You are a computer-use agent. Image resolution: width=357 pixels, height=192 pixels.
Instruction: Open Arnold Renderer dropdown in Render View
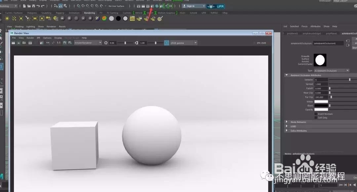(x=88, y=43)
